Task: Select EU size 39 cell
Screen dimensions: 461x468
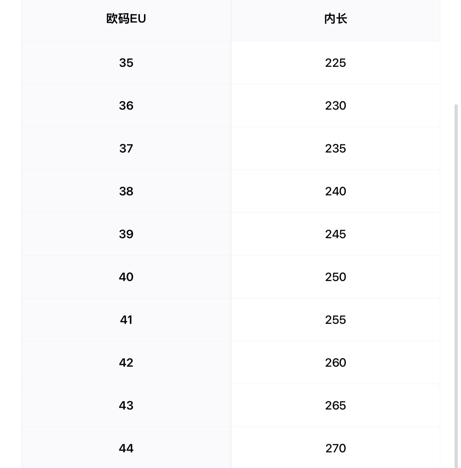Action: coord(126,234)
